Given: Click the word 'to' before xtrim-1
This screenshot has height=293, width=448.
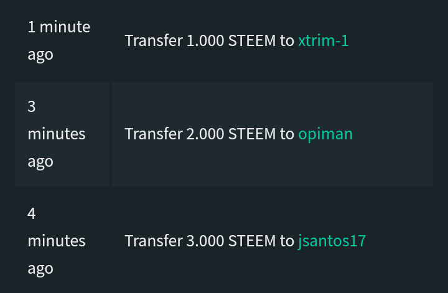Looking at the screenshot, I should pyautogui.click(x=287, y=40).
